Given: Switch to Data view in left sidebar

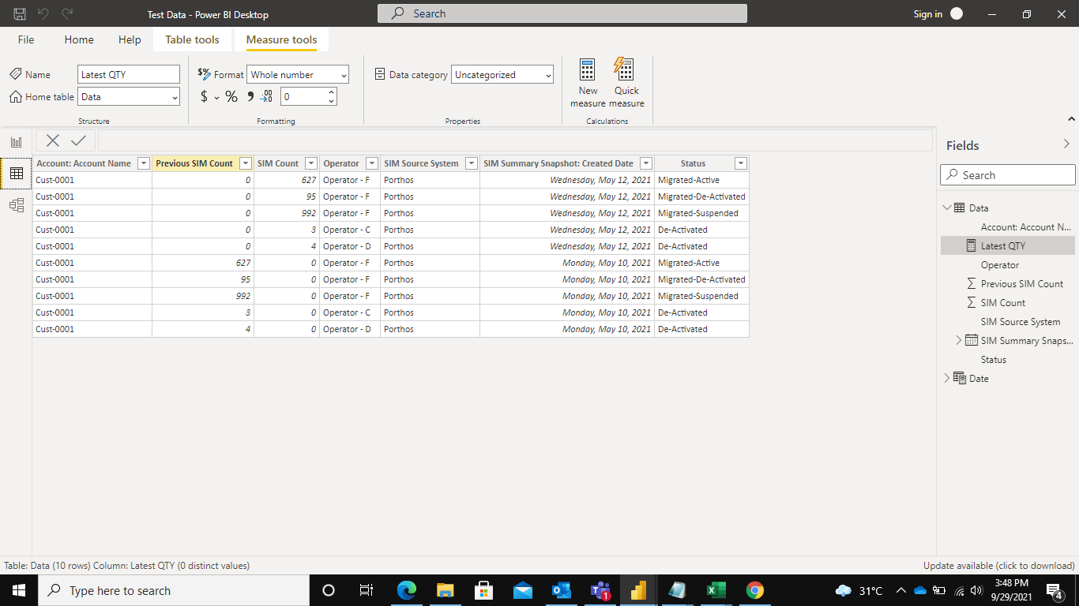Looking at the screenshot, I should coord(17,174).
